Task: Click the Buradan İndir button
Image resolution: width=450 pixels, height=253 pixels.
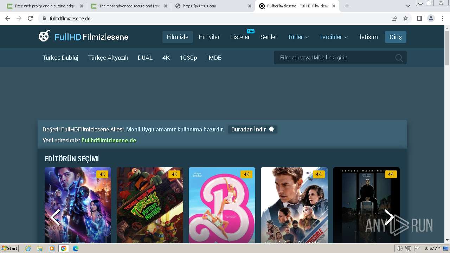Action: [252, 129]
